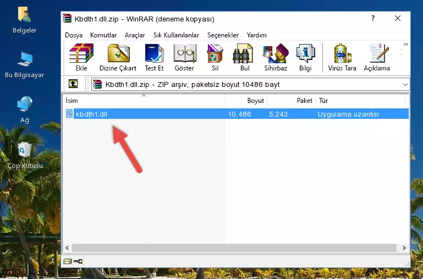The height and width of the screenshot is (279, 423).
Task: Click the key password icon in status bar
Action: pyautogui.click(x=78, y=261)
